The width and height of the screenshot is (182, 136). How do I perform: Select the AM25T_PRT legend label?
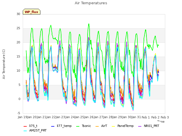point(38,130)
